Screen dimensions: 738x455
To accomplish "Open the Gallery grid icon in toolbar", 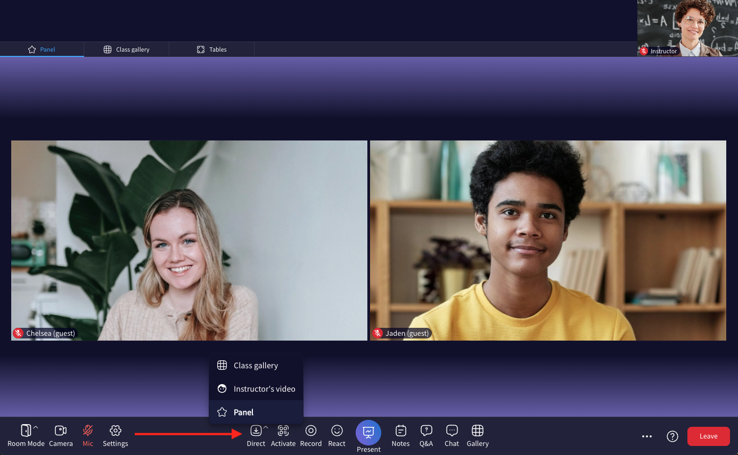I will click(x=478, y=431).
